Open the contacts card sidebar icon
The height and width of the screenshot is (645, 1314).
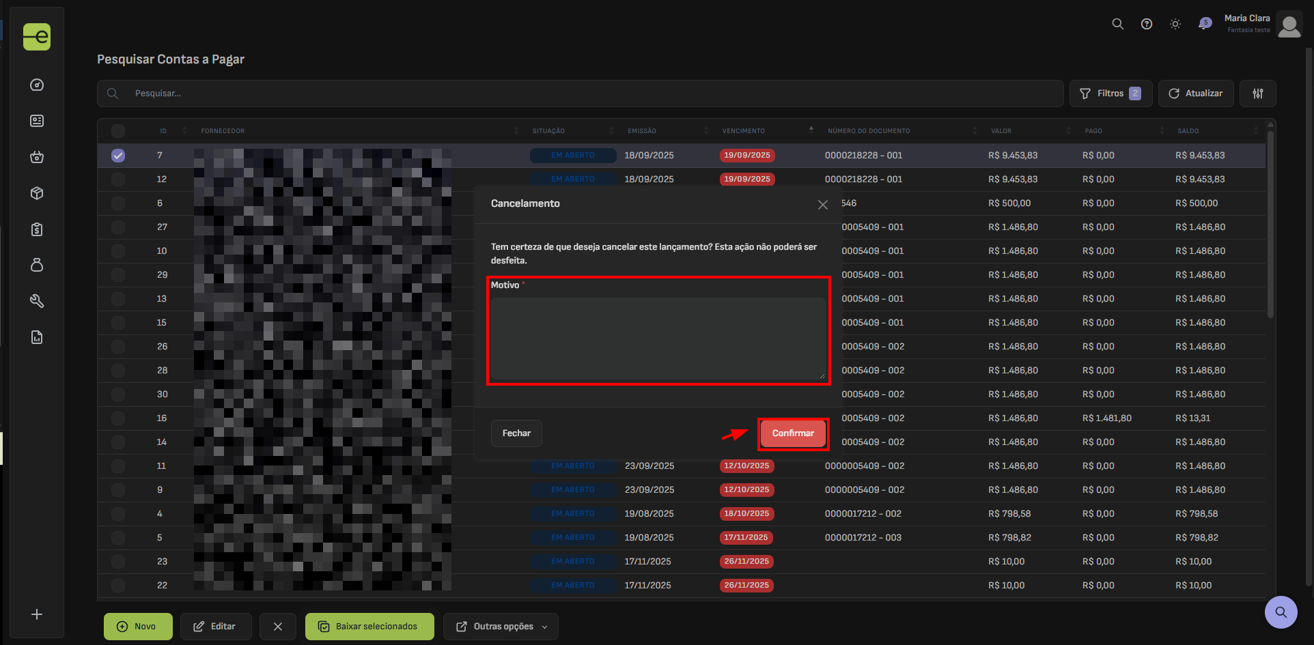click(37, 121)
